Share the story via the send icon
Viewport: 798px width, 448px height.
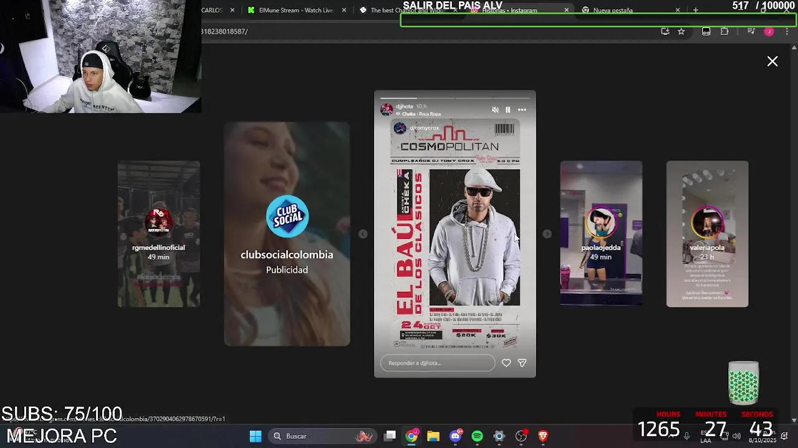click(522, 363)
